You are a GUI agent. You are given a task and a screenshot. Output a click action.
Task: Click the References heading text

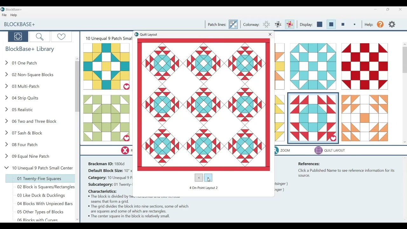[309, 164]
